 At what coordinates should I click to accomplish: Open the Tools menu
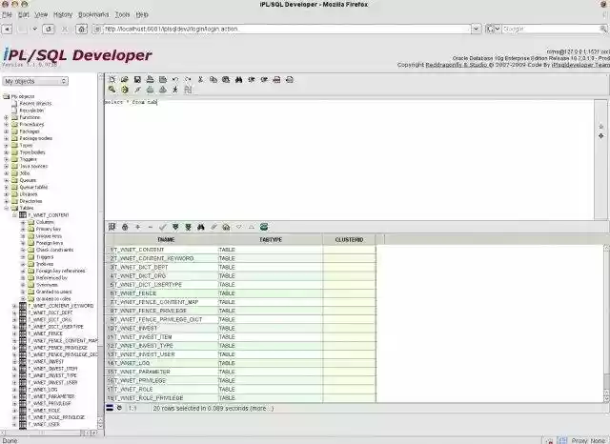(122, 14)
